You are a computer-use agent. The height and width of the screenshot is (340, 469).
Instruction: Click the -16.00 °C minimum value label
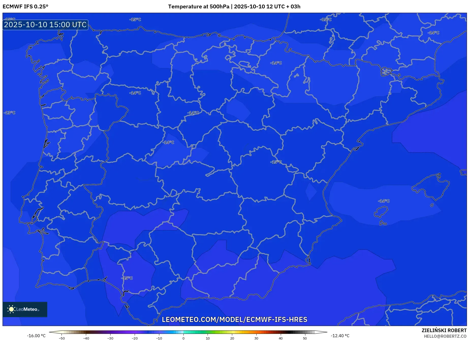36,336
